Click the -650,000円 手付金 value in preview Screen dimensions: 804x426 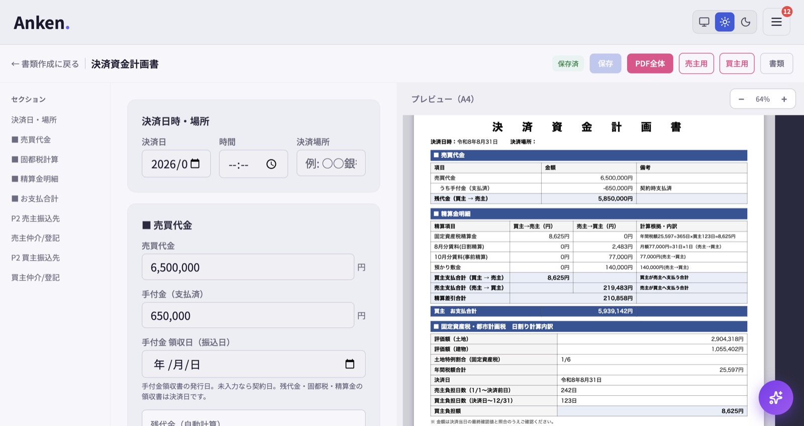(x=618, y=188)
